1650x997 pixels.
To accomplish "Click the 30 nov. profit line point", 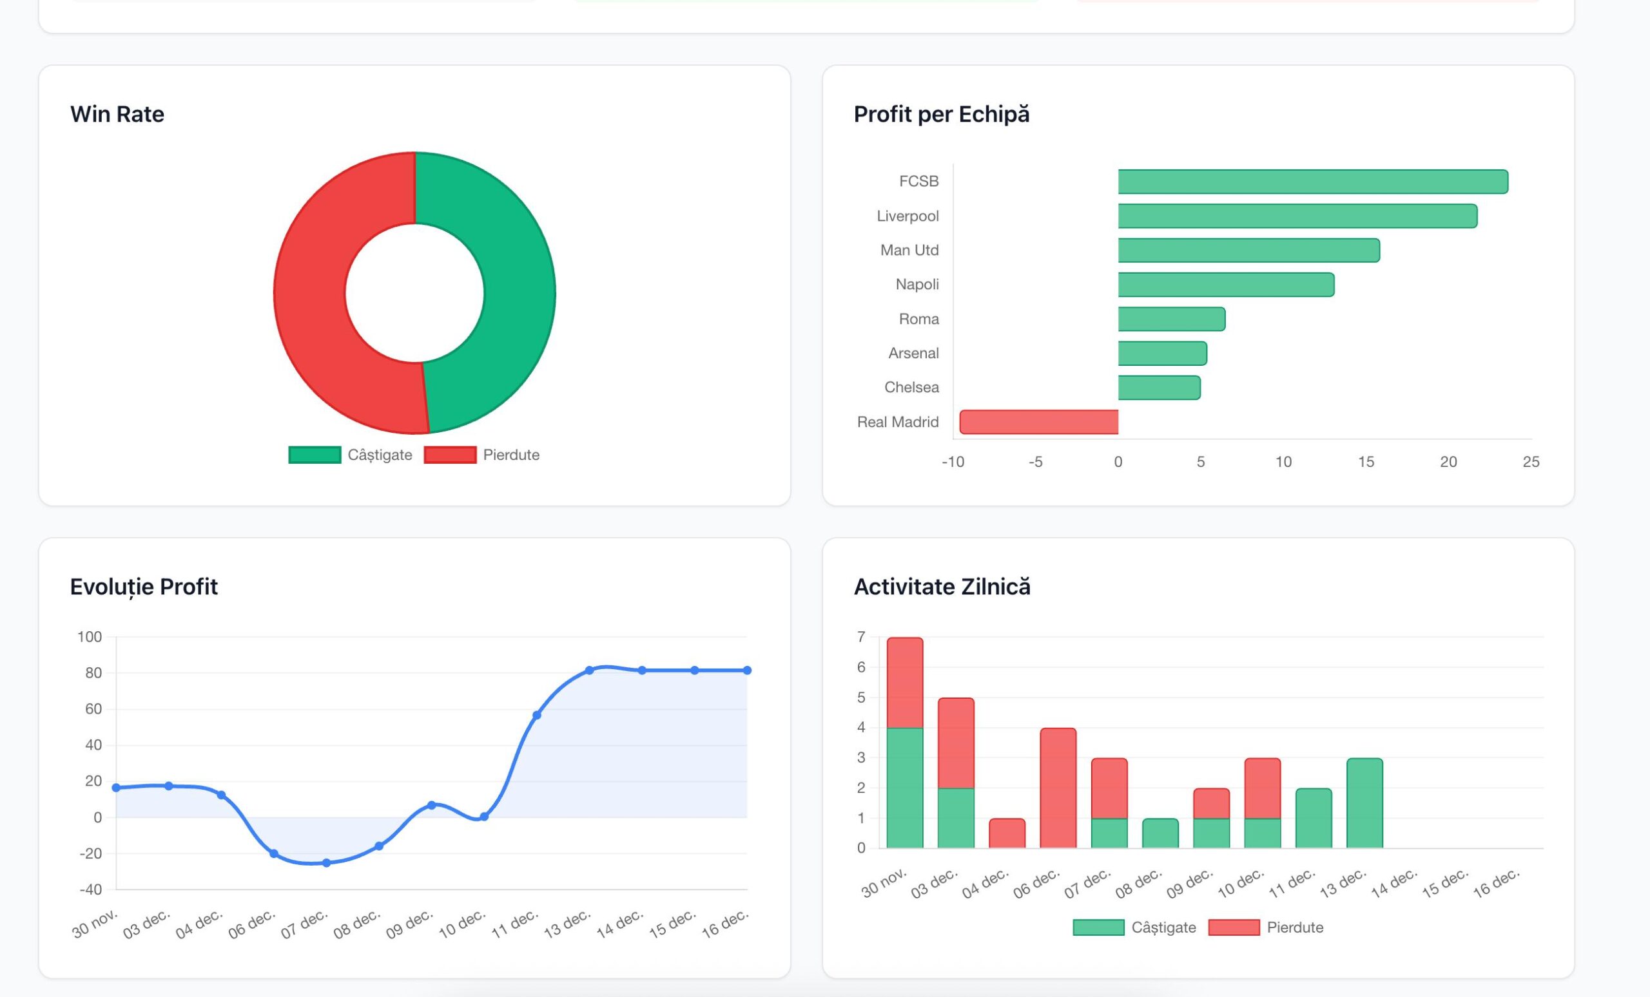I will click(x=116, y=788).
